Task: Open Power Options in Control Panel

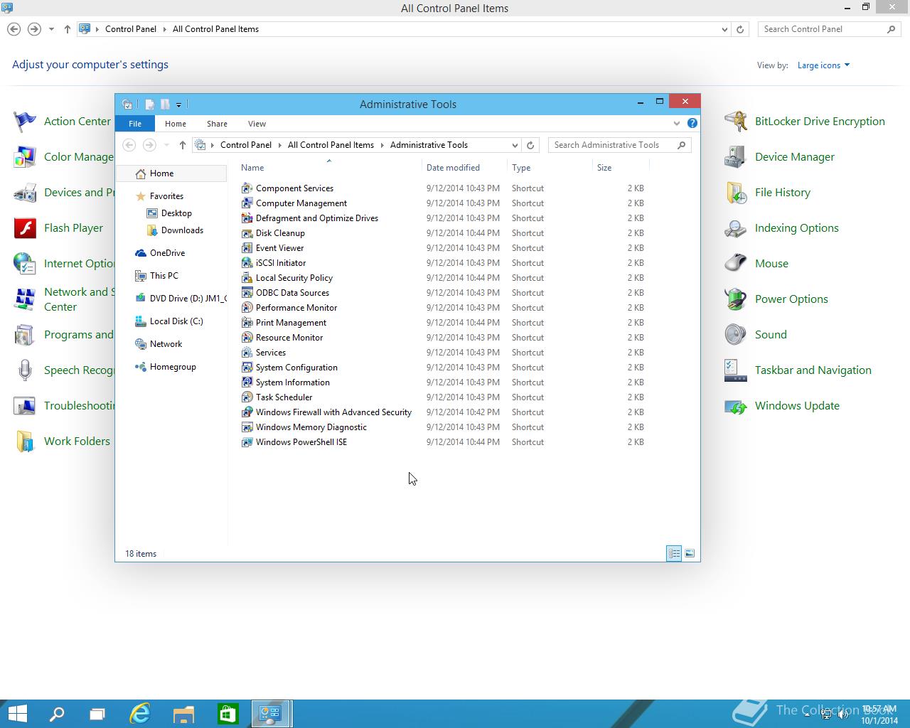Action: point(791,299)
